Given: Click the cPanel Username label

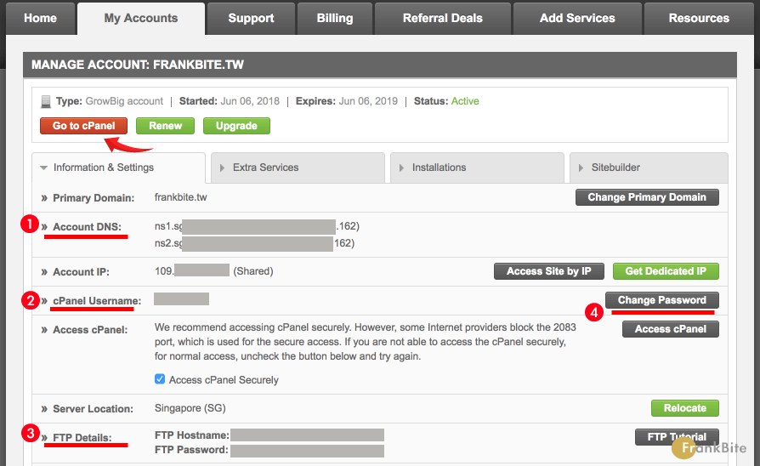Looking at the screenshot, I should pos(97,301).
